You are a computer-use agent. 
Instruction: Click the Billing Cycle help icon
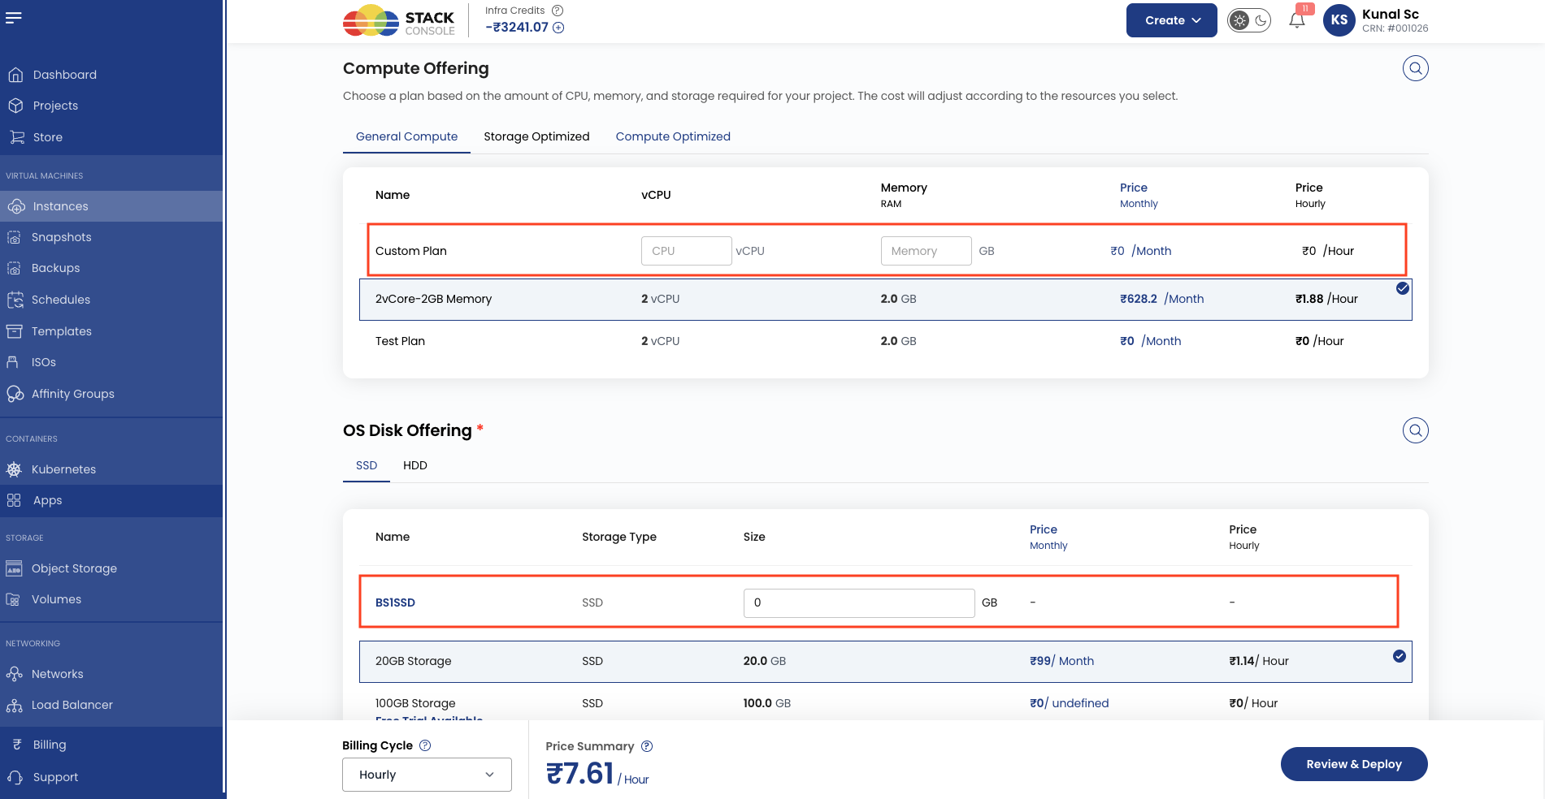click(x=425, y=745)
